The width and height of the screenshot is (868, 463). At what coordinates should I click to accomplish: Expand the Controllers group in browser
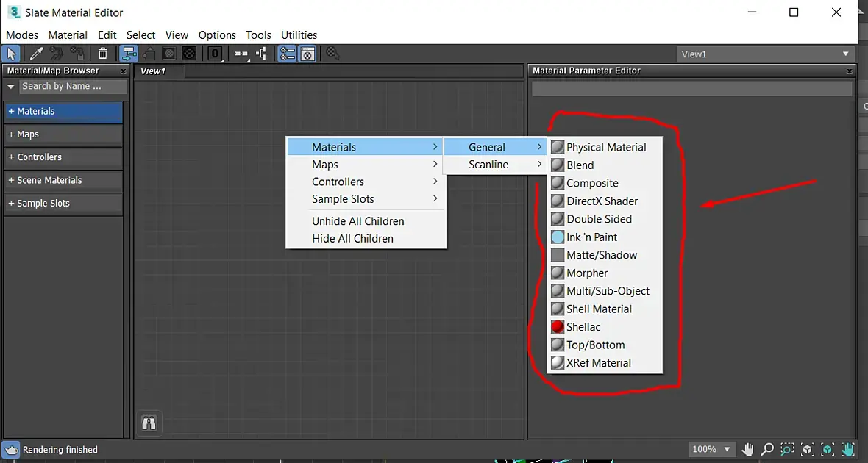click(x=63, y=157)
